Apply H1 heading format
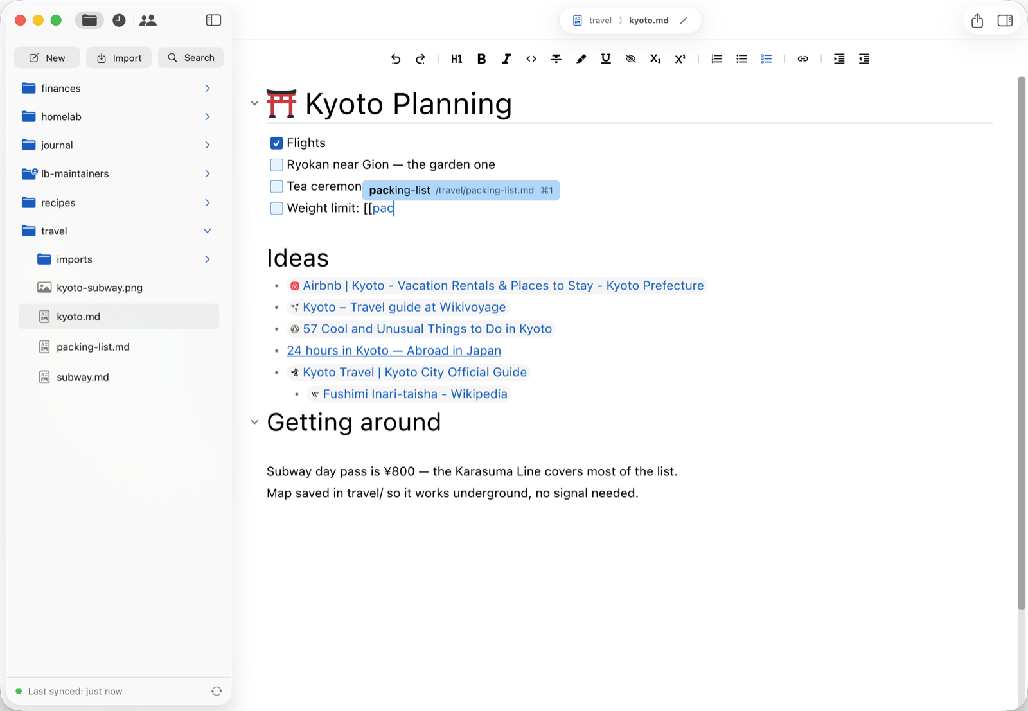Image resolution: width=1028 pixels, height=711 pixels. pyautogui.click(x=457, y=58)
